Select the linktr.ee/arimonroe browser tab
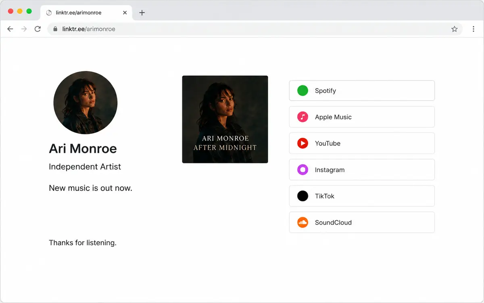 tap(86, 13)
